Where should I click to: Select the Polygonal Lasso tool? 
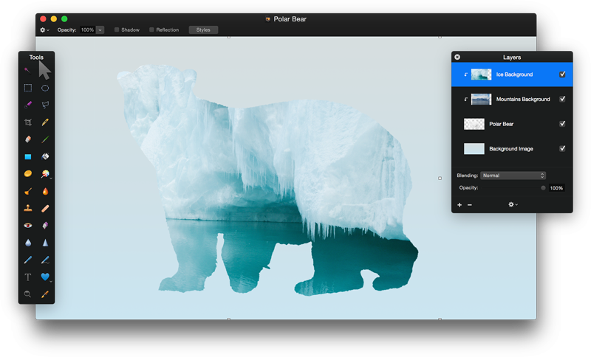click(x=45, y=105)
